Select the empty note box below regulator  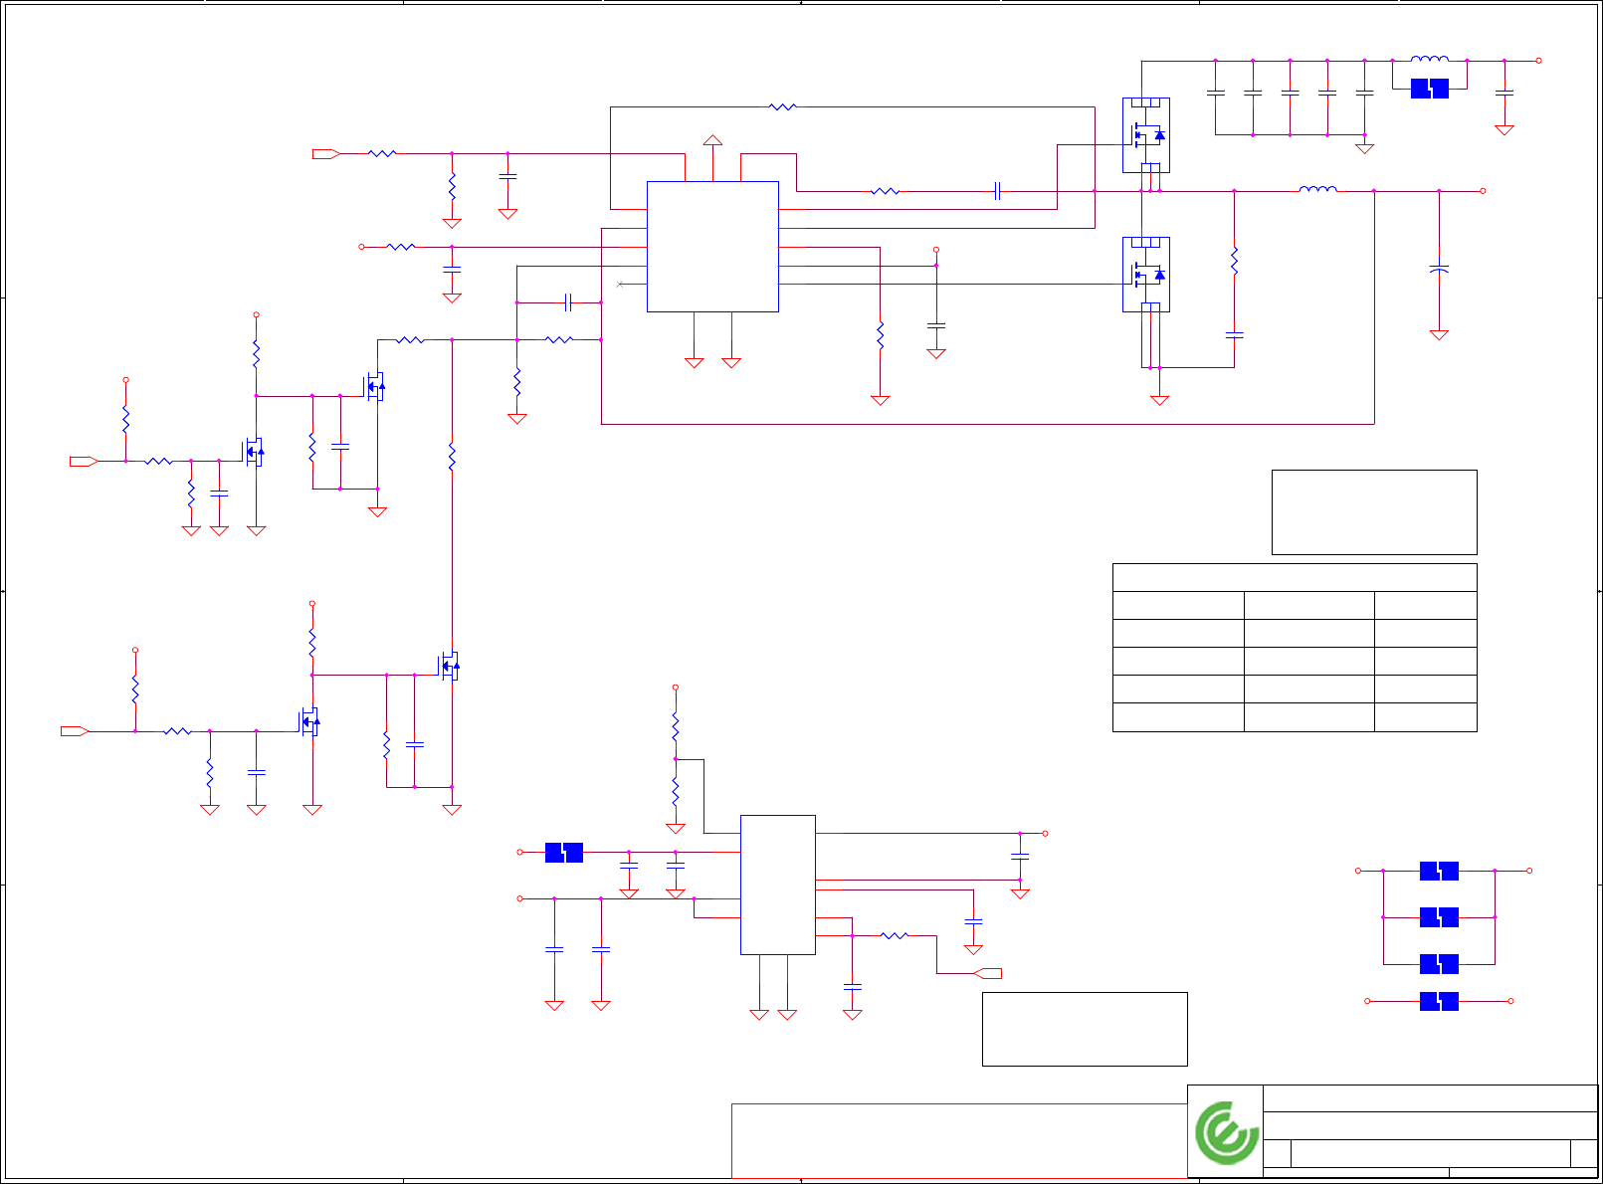click(1085, 1029)
